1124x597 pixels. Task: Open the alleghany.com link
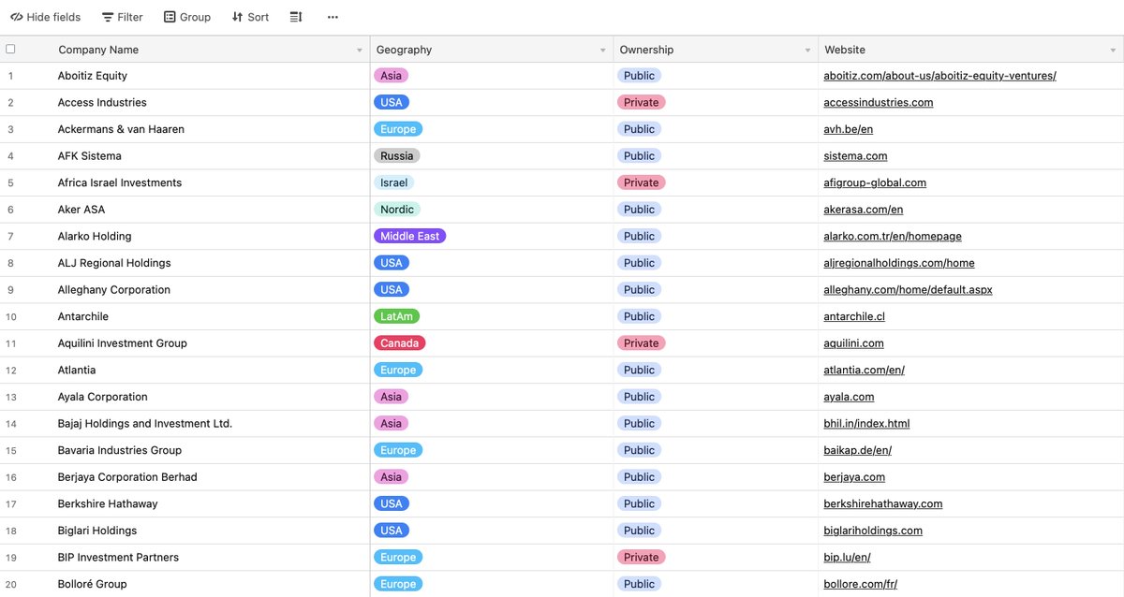pyautogui.click(x=908, y=290)
